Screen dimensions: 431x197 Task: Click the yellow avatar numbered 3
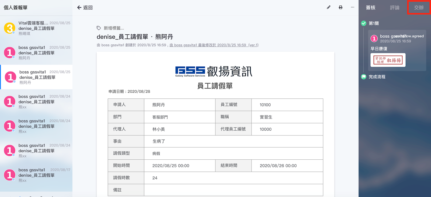coord(10,28)
